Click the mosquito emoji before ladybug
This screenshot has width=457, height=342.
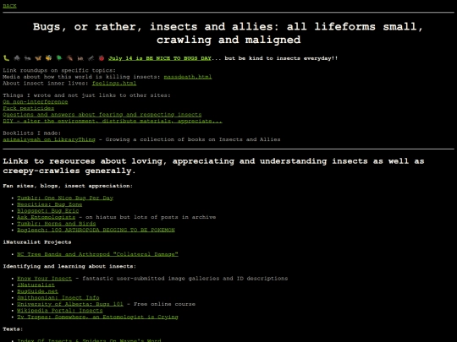pyautogui.click(x=91, y=58)
